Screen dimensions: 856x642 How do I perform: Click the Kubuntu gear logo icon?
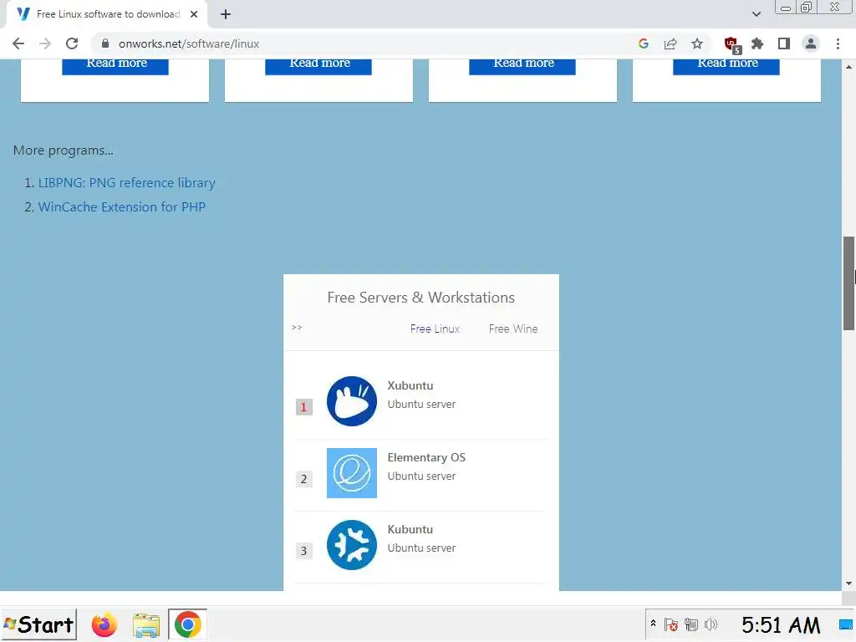pos(352,545)
